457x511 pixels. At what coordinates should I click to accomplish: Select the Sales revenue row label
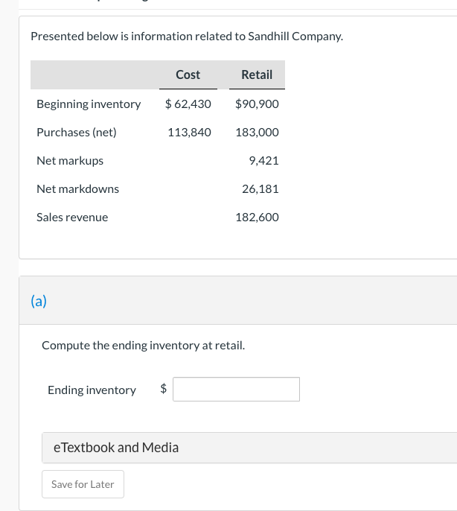pos(72,217)
